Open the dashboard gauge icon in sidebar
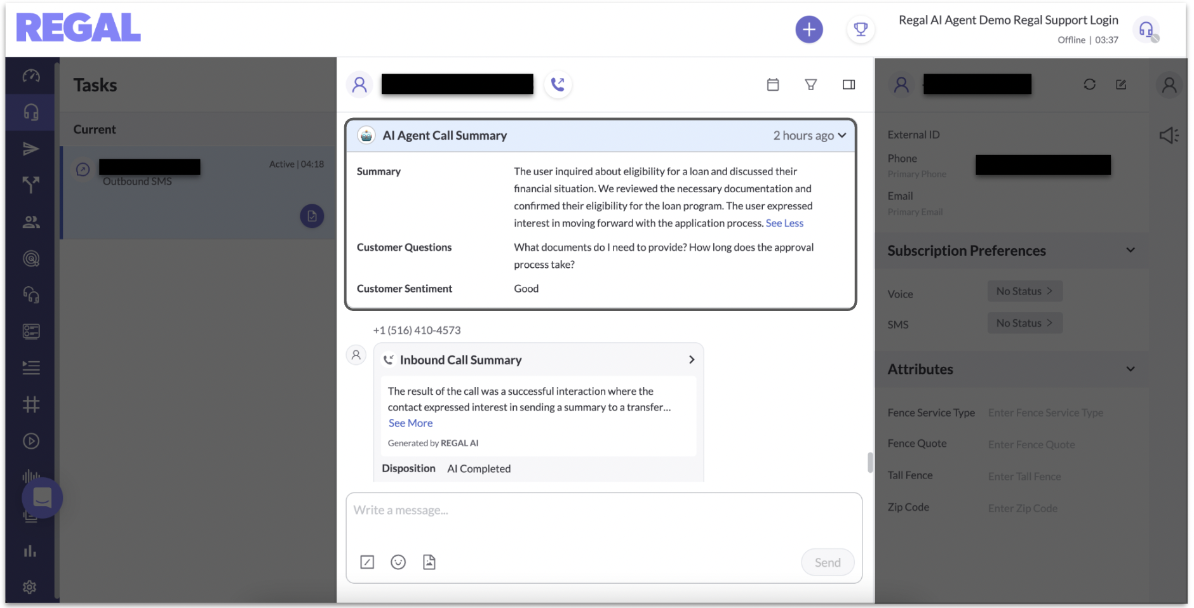Viewport: 1194px width, 608px height. pyautogui.click(x=31, y=76)
